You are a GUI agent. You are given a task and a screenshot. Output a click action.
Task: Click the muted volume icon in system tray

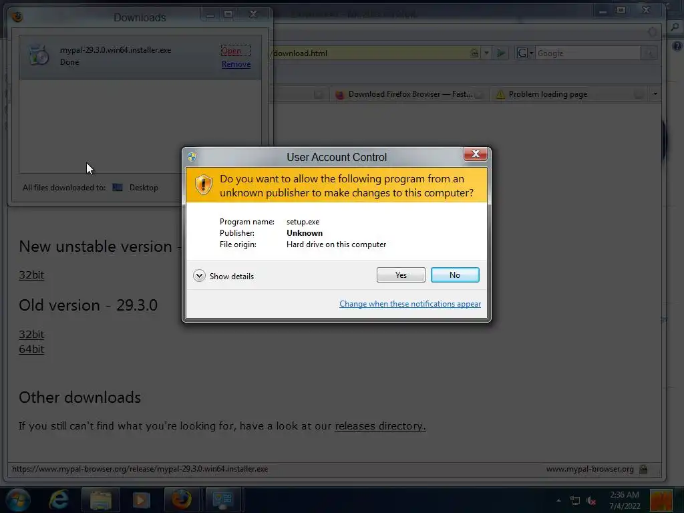point(591,501)
